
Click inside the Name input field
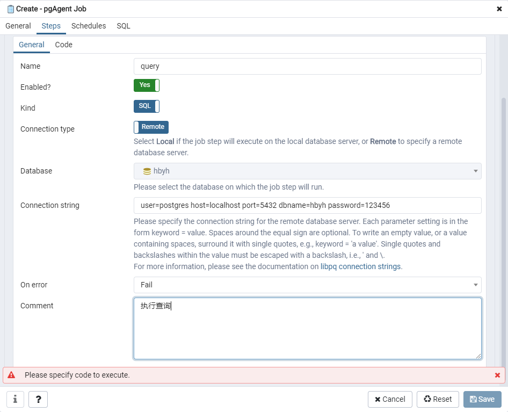coord(308,66)
